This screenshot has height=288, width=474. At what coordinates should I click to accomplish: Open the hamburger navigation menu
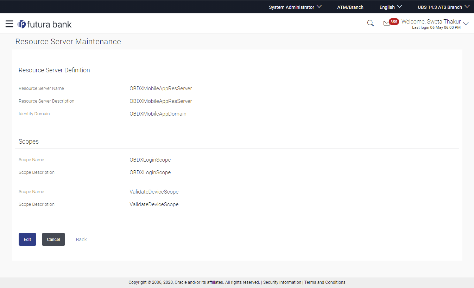coord(10,24)
